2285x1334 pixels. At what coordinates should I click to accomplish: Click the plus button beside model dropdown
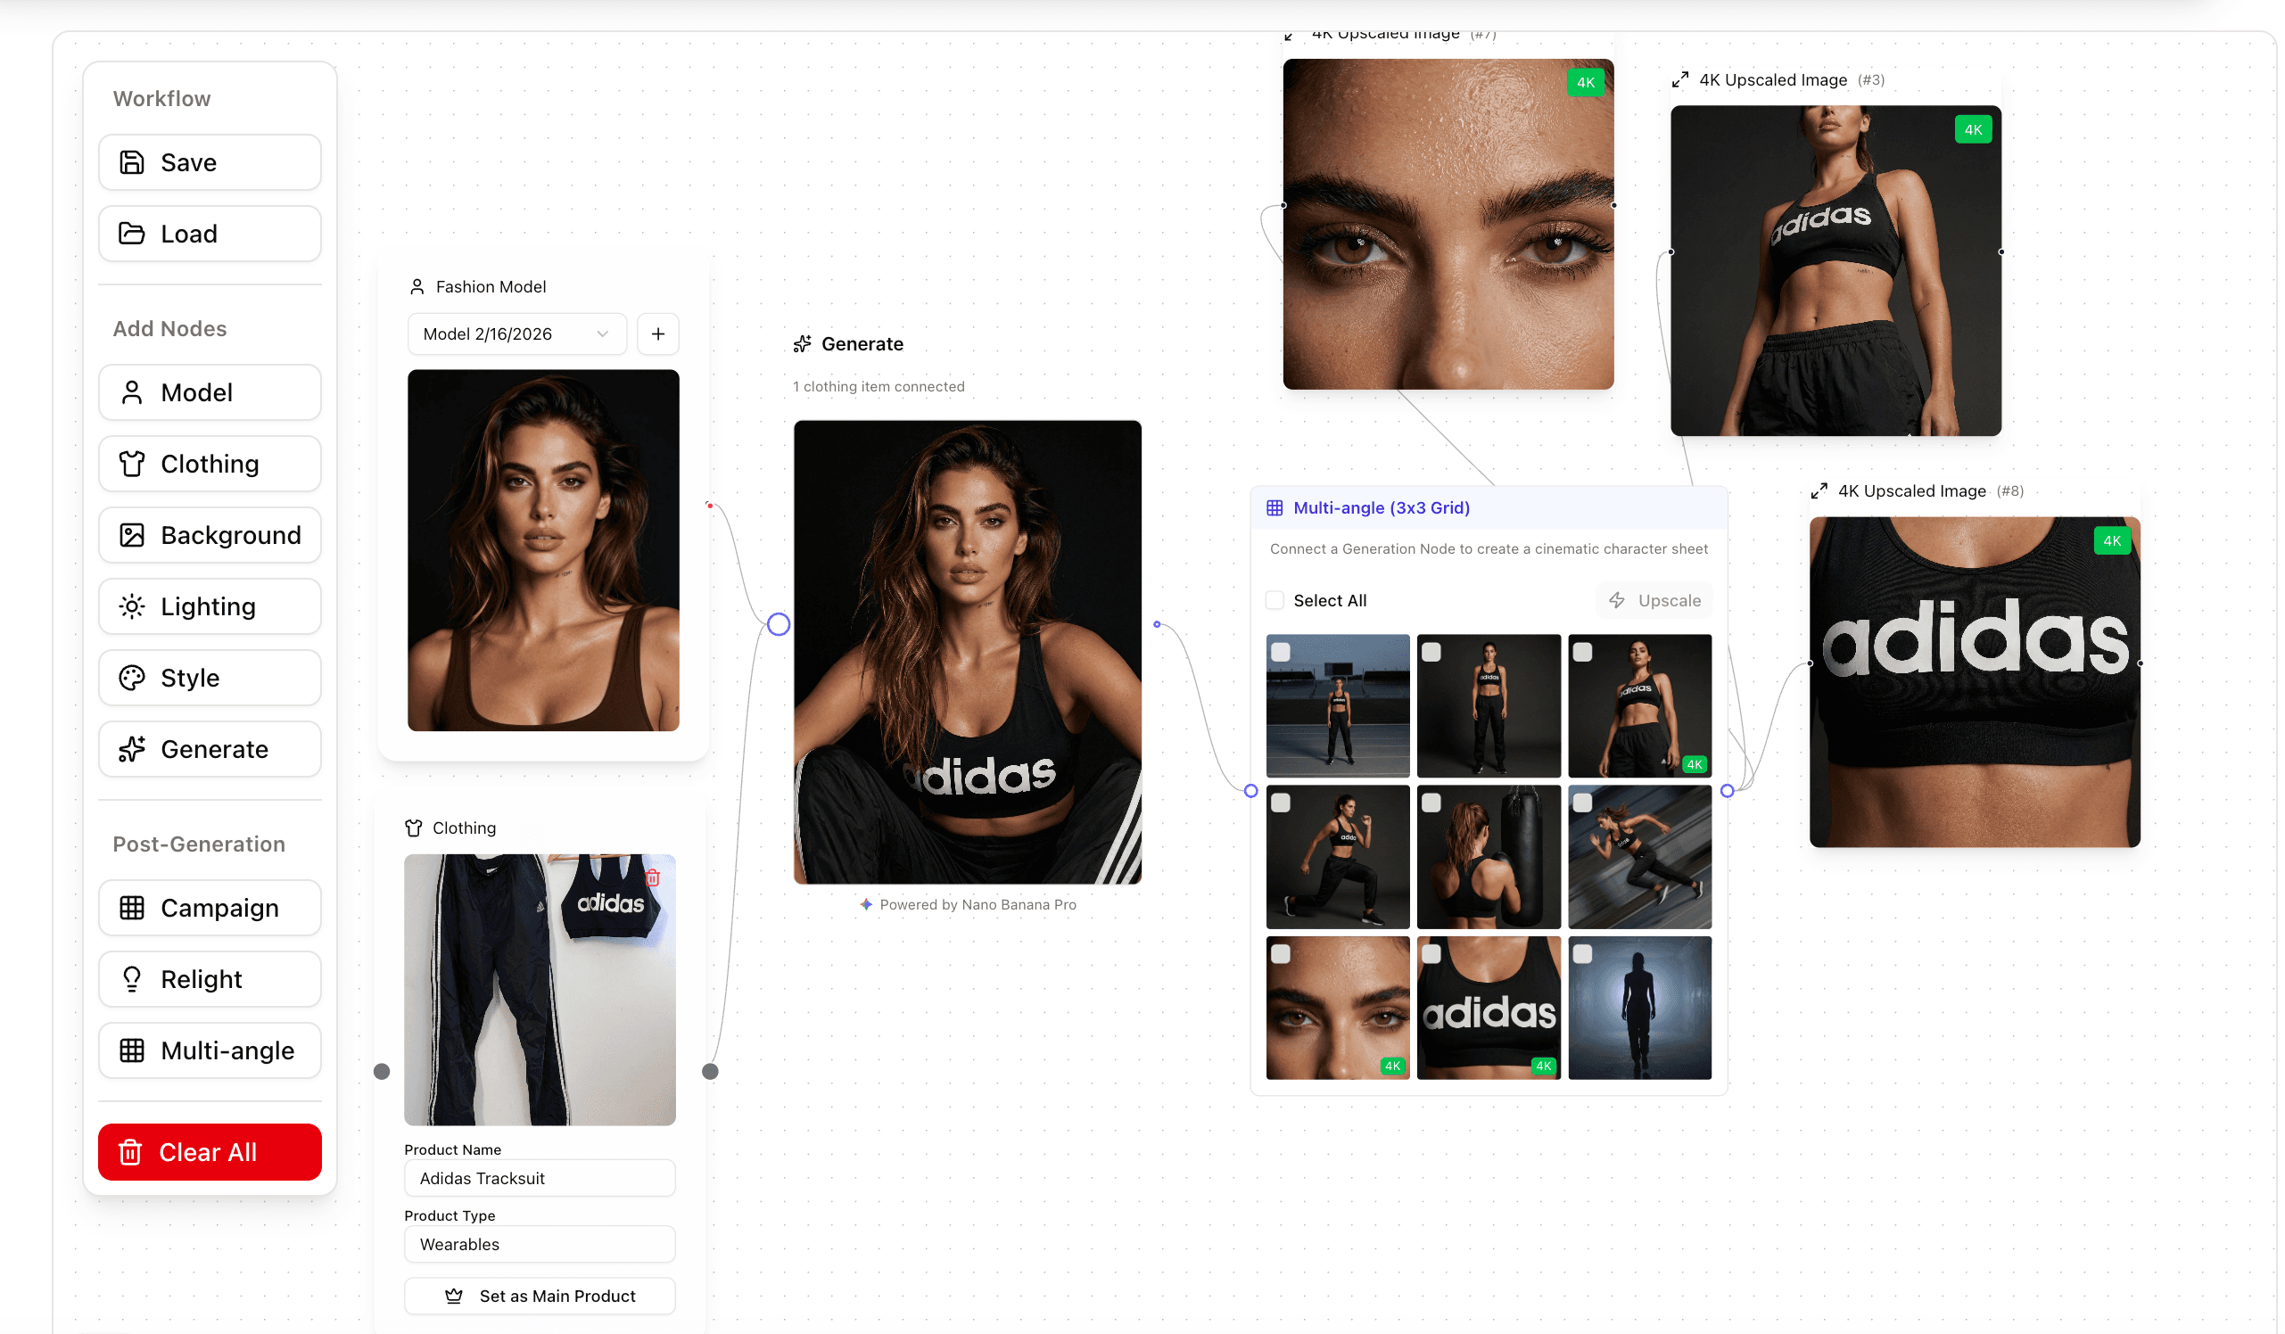[658, 333]
